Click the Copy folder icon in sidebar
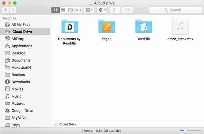The width and height of the screenshot is (204, 134). coord(7,125)
